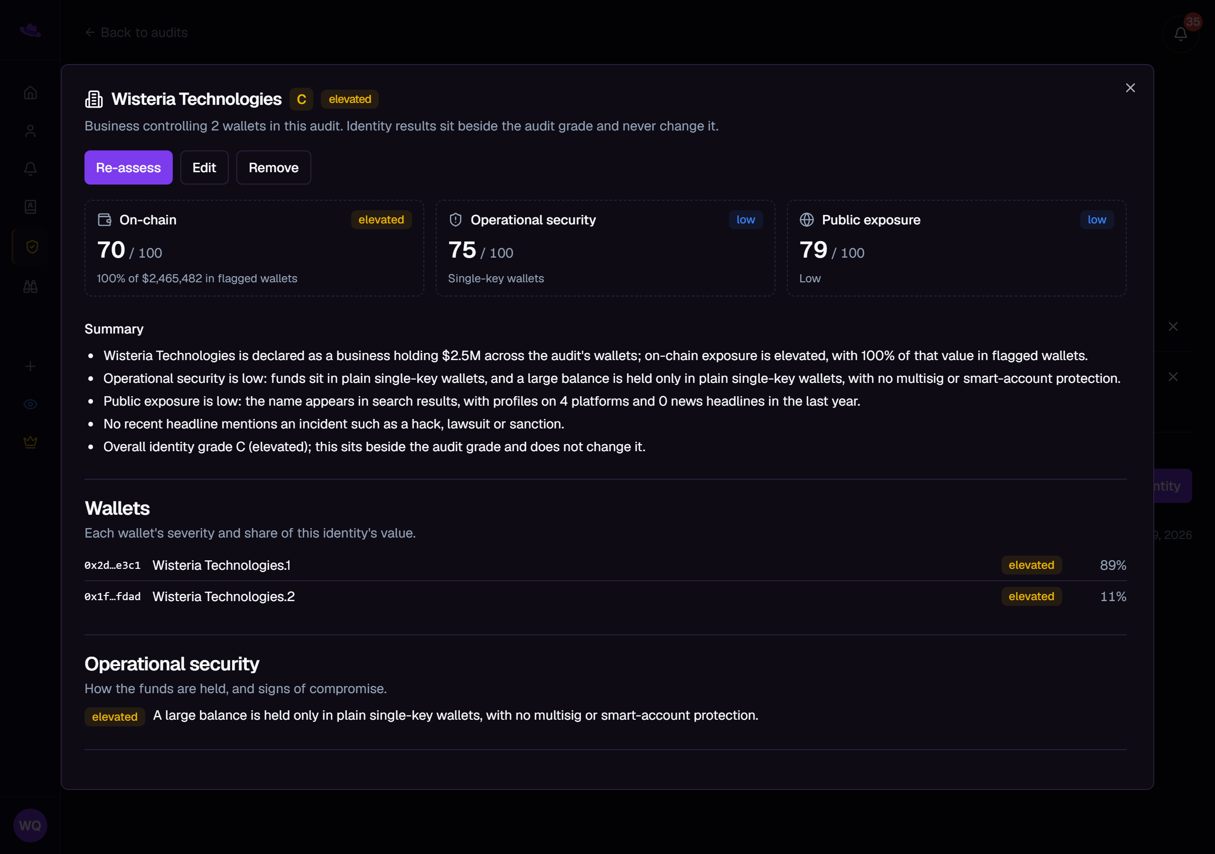
Task: Click the low badge in Public exposure card
Action: pyautogui.click(x=1096, y=220)
